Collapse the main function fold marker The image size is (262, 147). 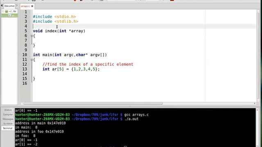pos(32,60)
